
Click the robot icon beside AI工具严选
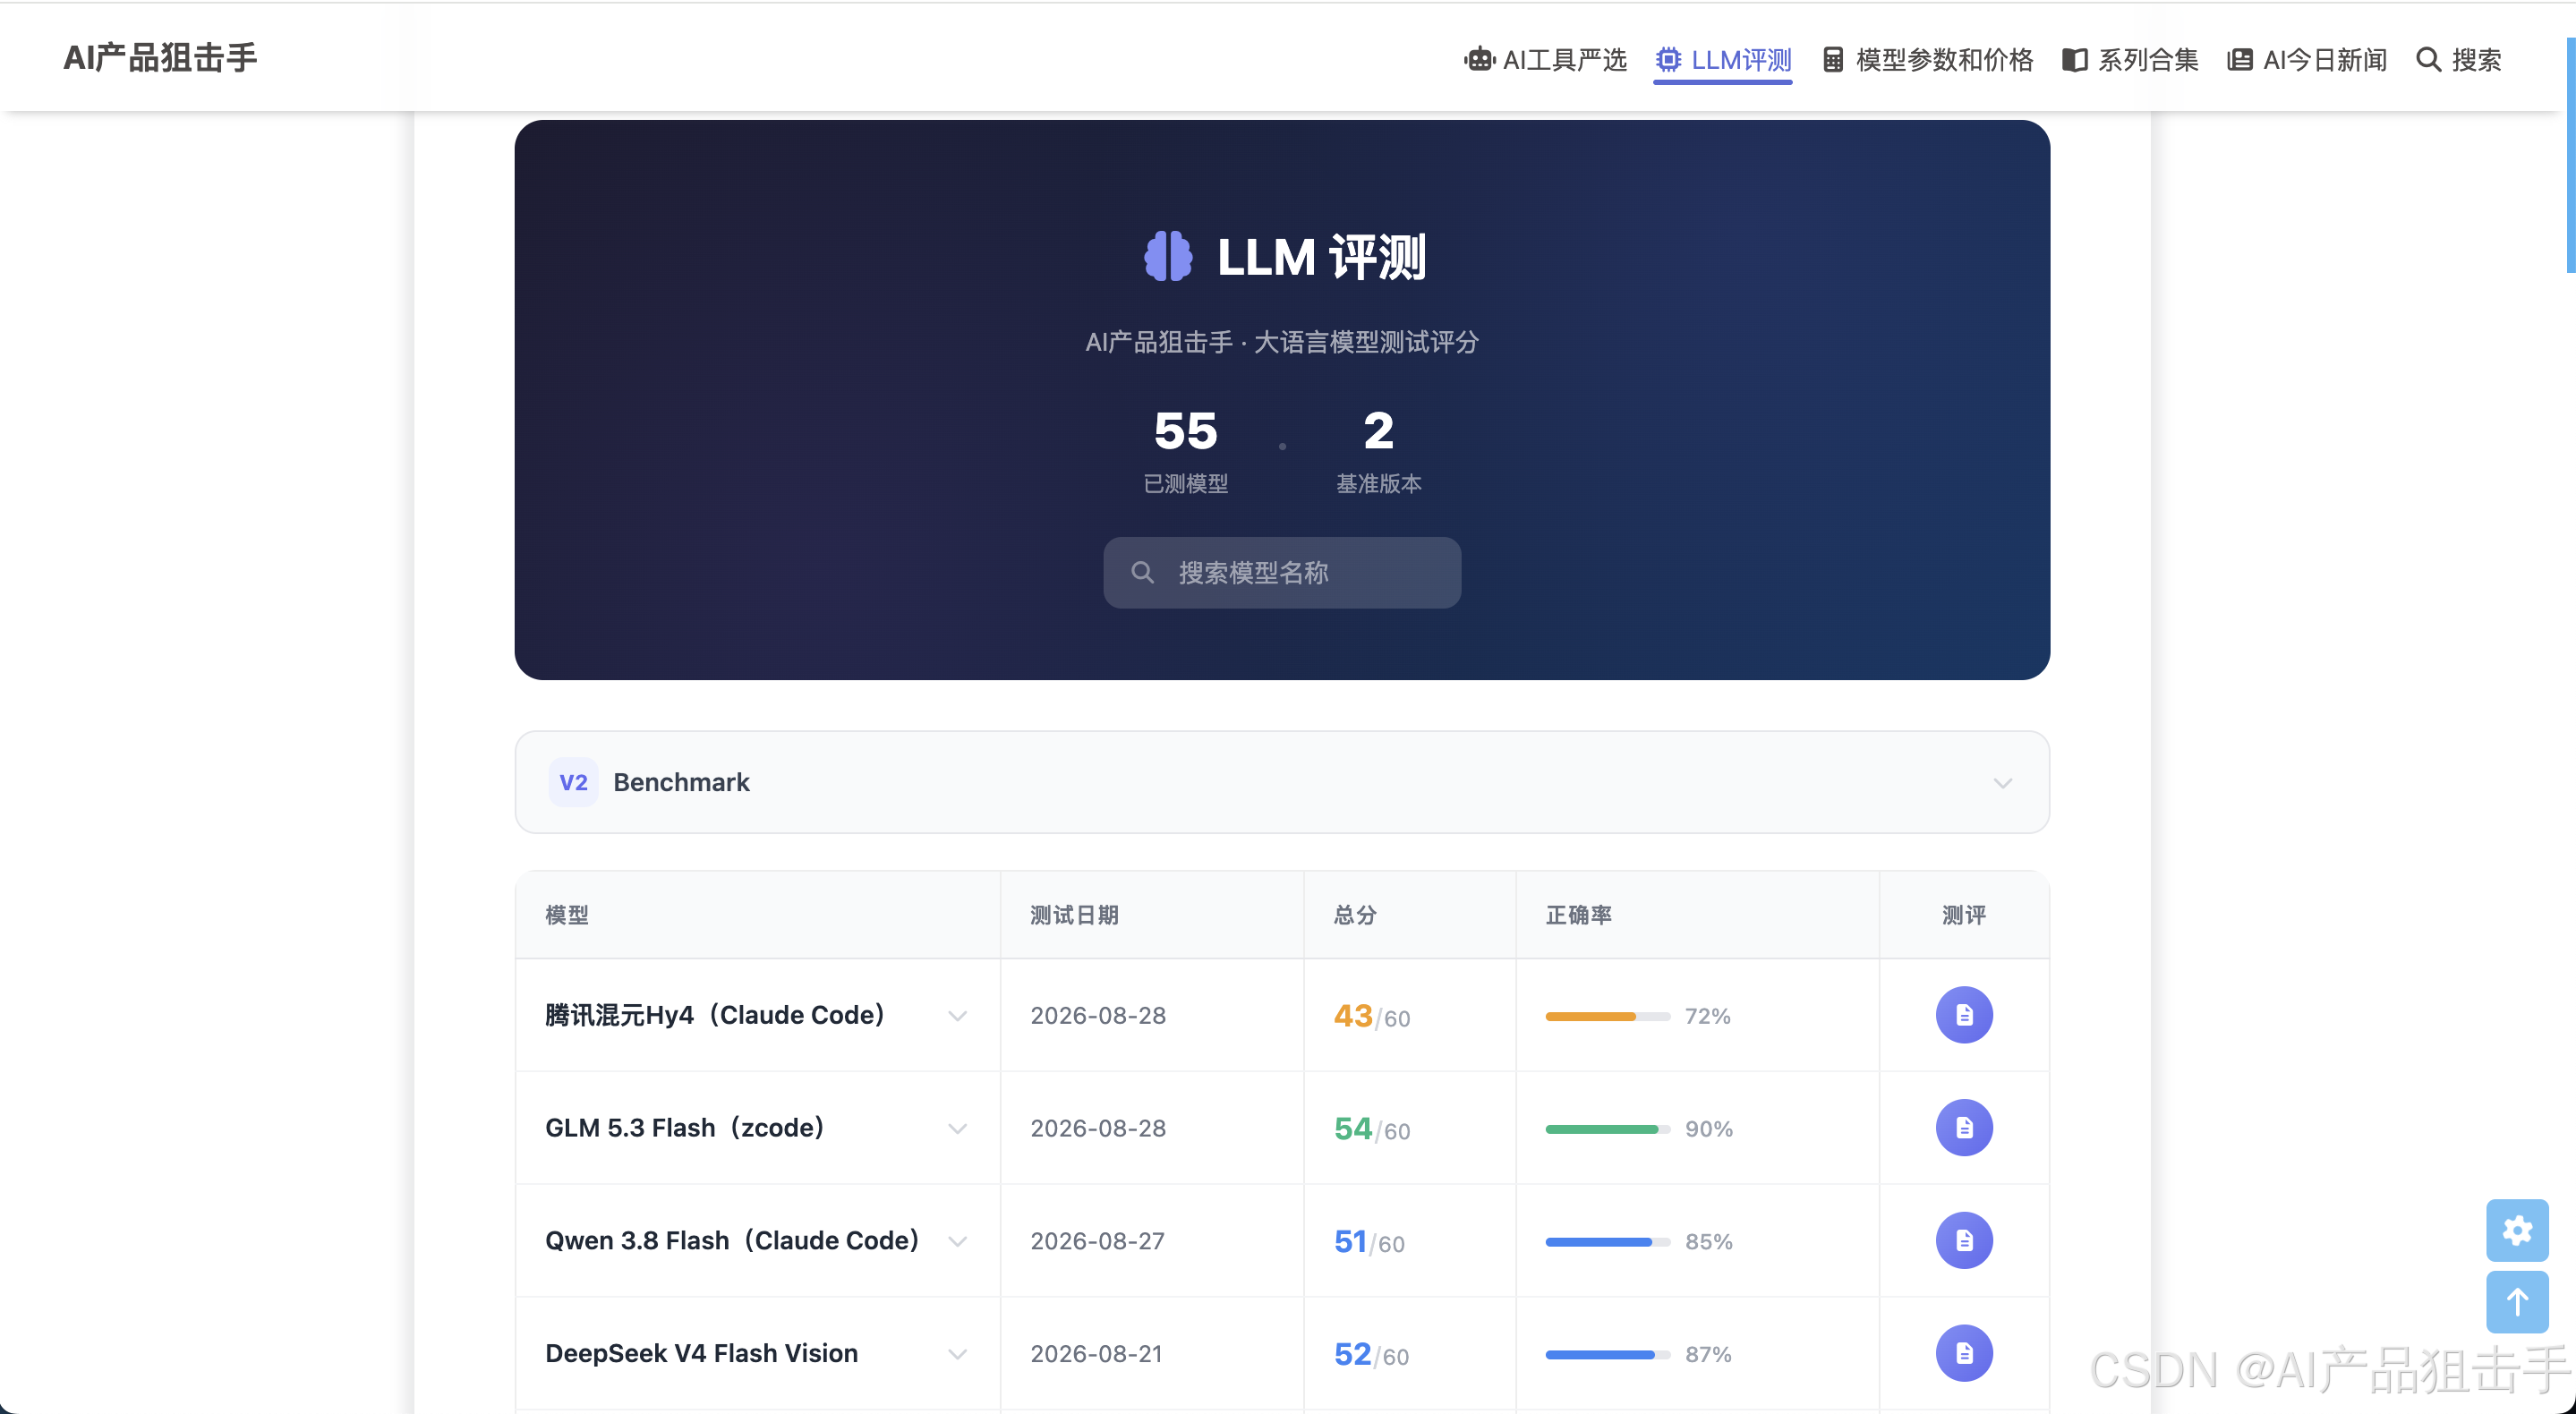tap(1479, 60)
